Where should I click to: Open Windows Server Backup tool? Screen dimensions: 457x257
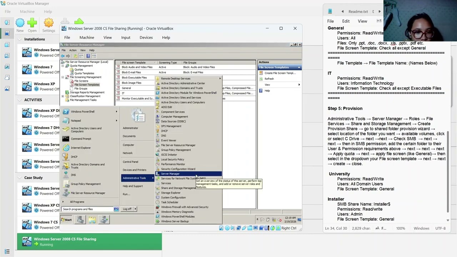(188, 221)
